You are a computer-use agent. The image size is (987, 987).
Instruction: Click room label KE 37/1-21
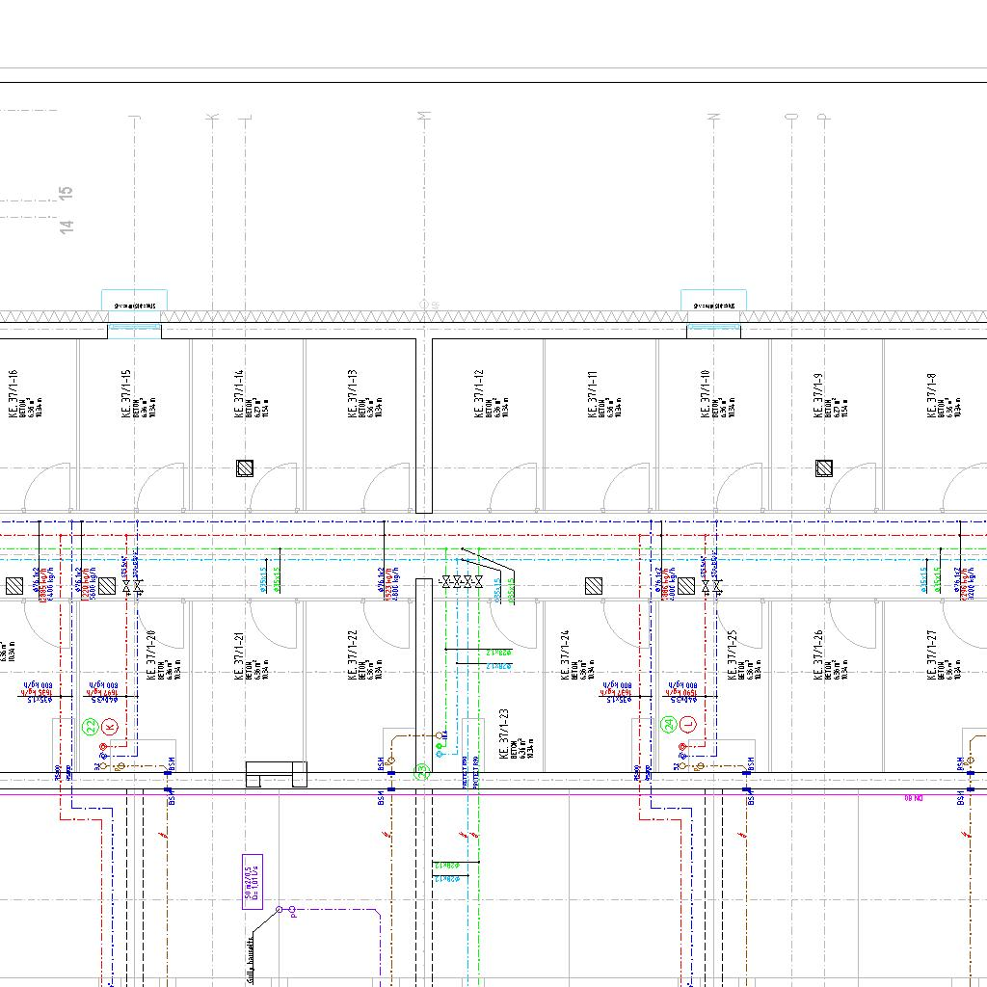click(x=241, y=656)
